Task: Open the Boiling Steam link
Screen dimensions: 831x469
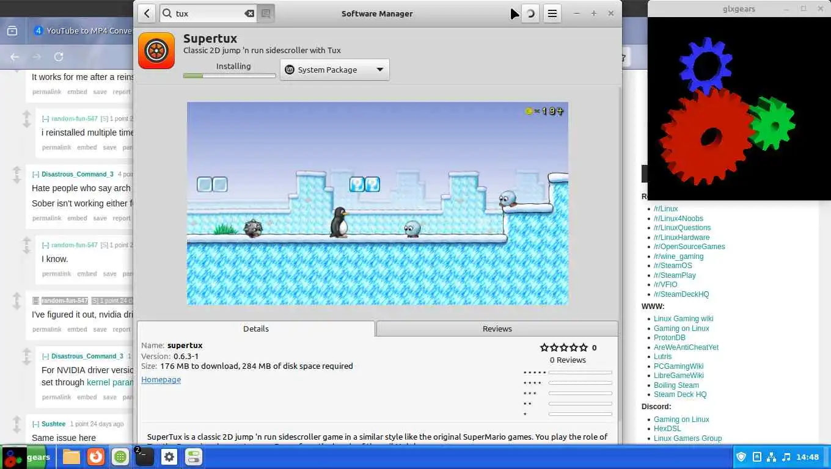Action: tap(676, 385)
